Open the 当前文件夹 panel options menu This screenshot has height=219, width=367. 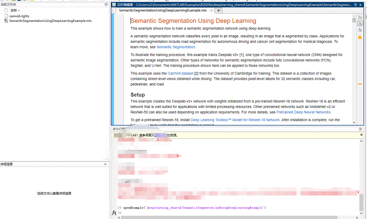(106, 4)
